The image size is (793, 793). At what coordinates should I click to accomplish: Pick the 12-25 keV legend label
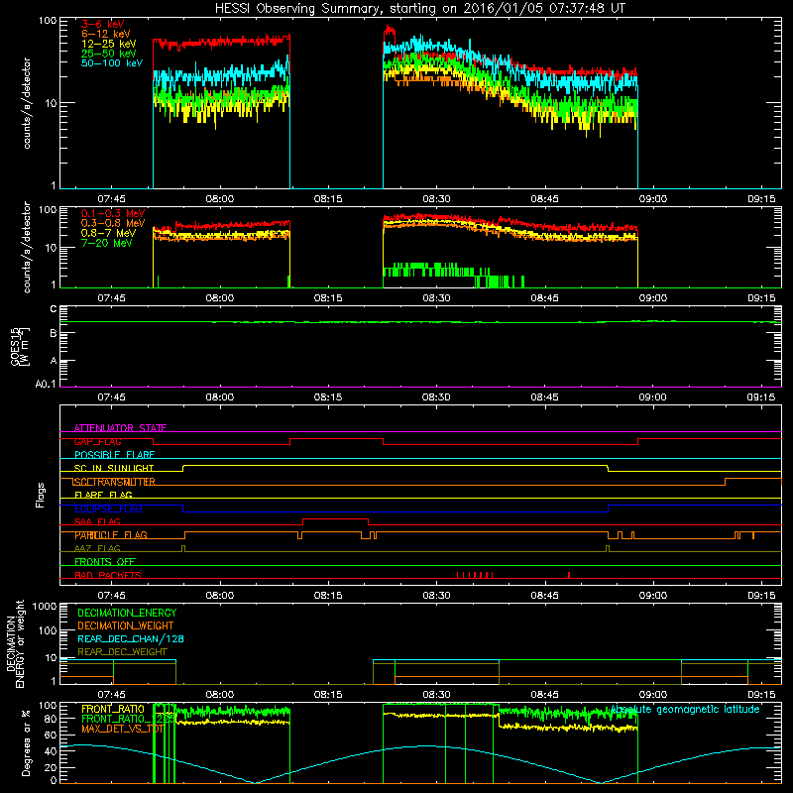(x=109, y=44)
